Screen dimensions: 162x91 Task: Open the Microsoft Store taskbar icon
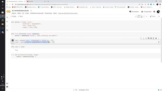point(3,12)
